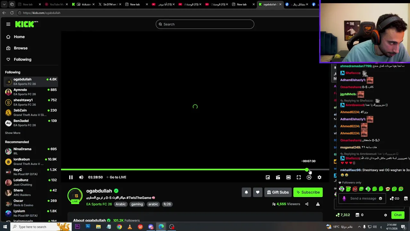
Task: Open the Kick hamburger menu
Action: [x=8, y=24]
